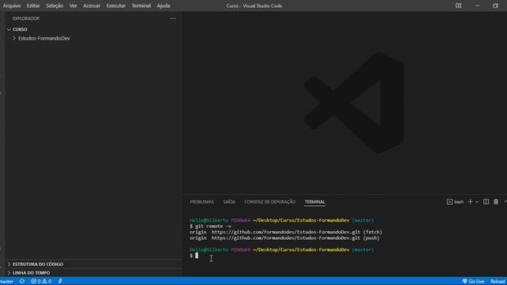Open Explorer more actions ellipsis
507x285 pixels.
coord(173,18)
